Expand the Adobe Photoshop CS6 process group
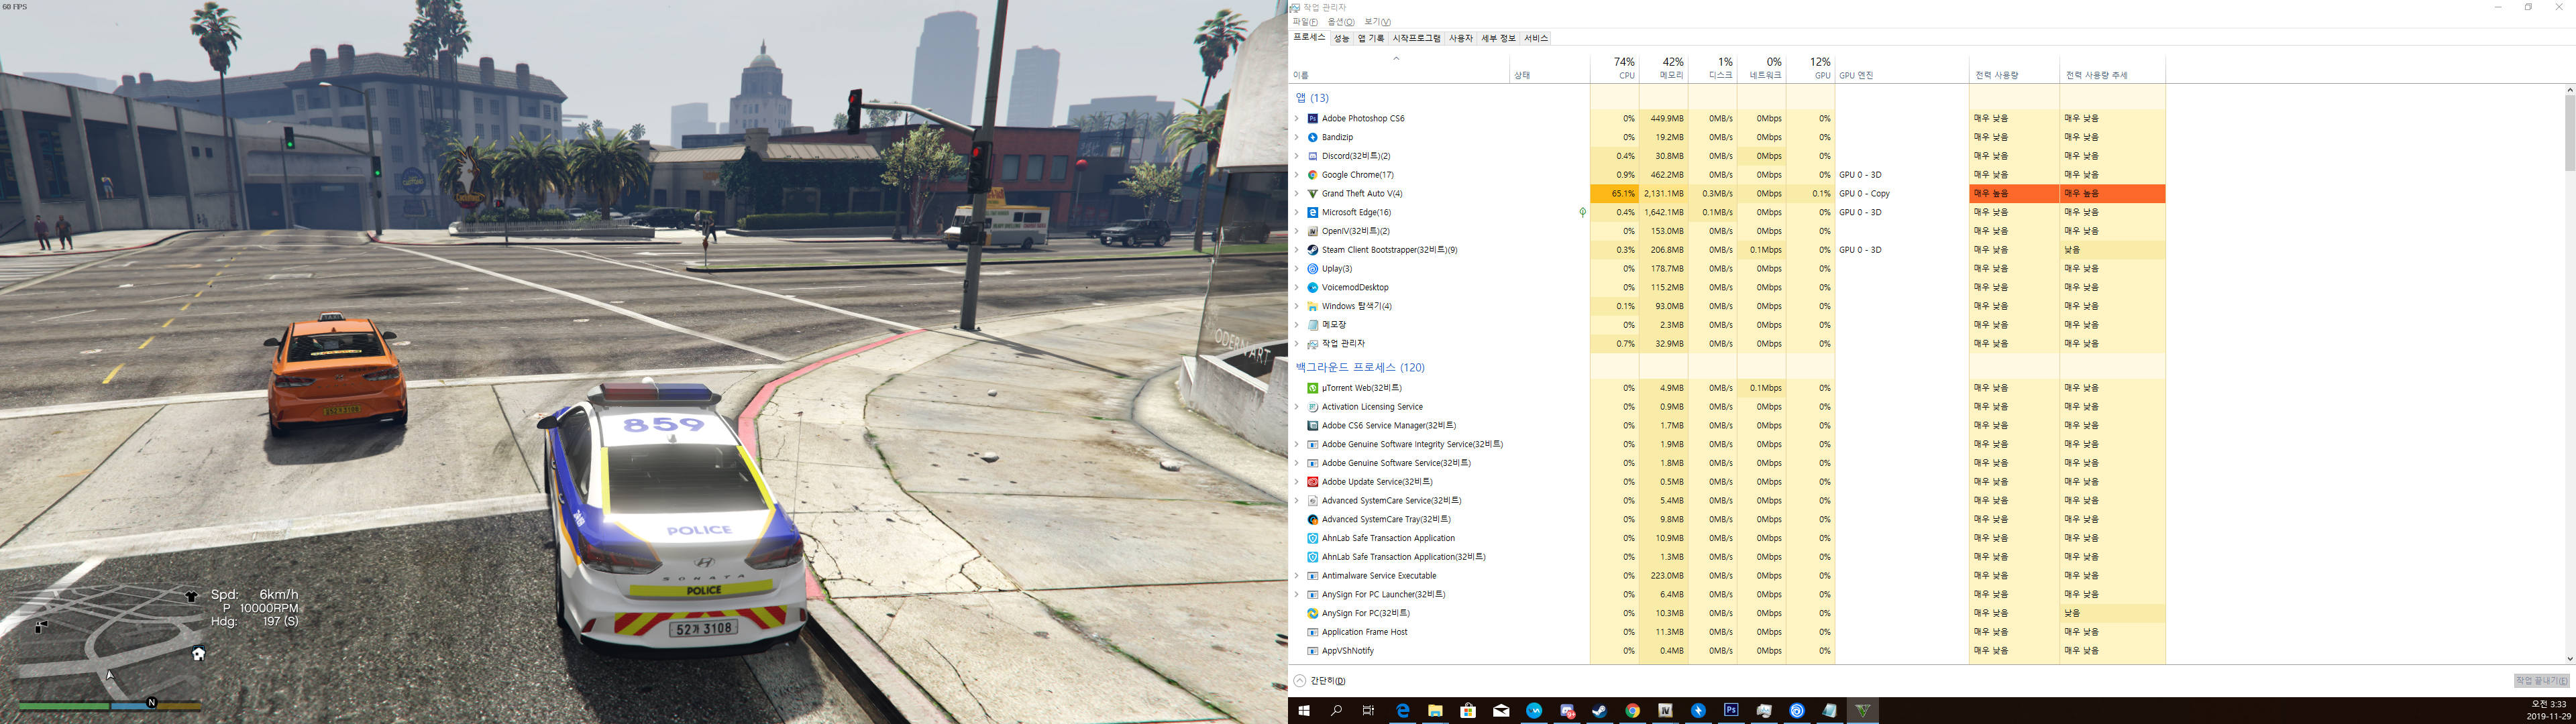This screenshot has height=724, width=2576. 1297,118
